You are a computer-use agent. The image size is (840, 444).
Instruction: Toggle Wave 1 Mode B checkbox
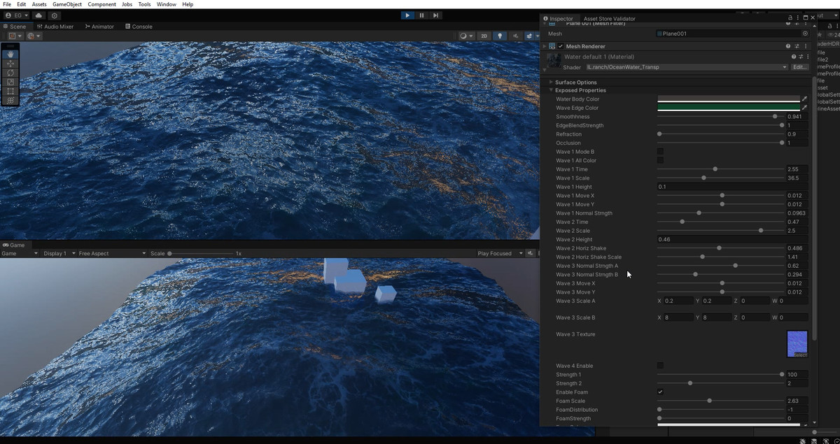660,152
